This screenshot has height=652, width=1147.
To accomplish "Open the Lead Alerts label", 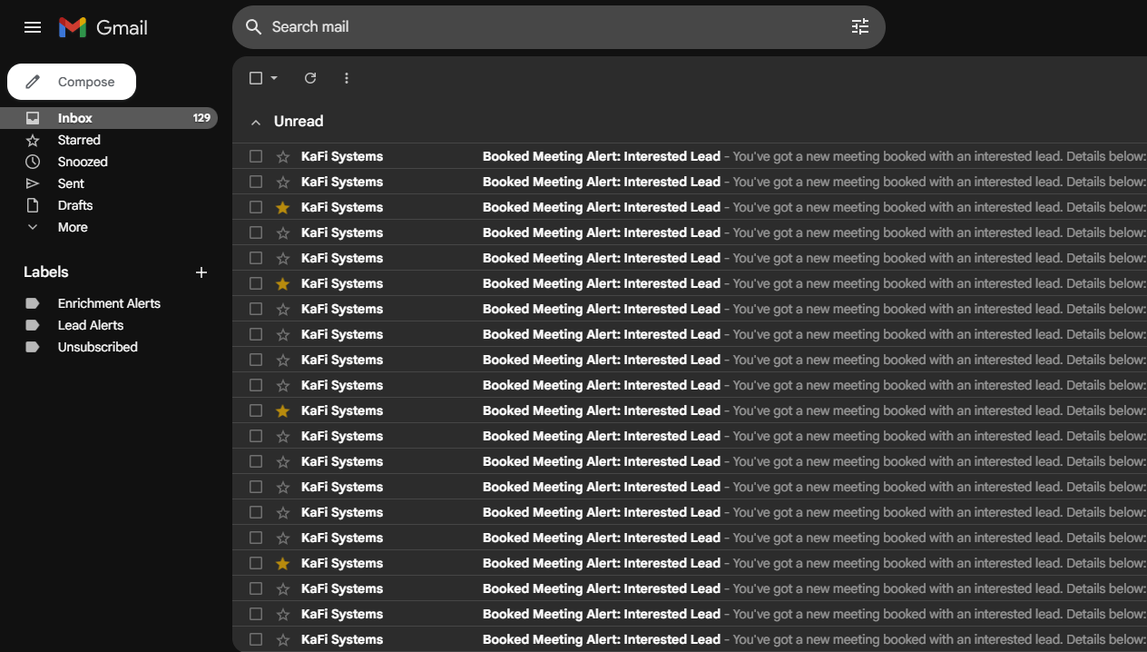I will [91, 325].
